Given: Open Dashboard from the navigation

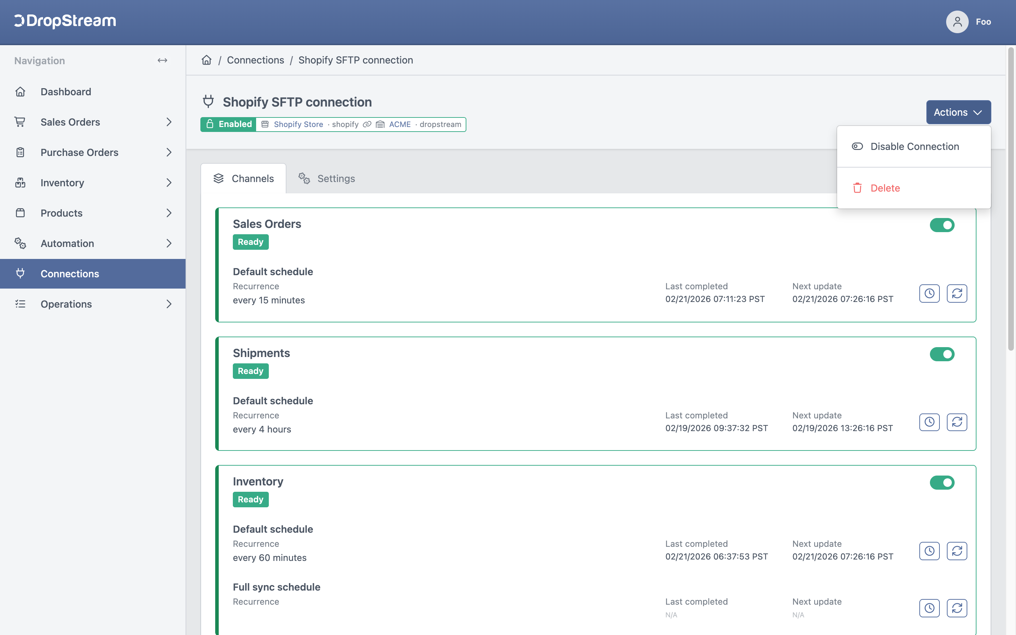Looking at the screenshot, I should coord(93,92).
